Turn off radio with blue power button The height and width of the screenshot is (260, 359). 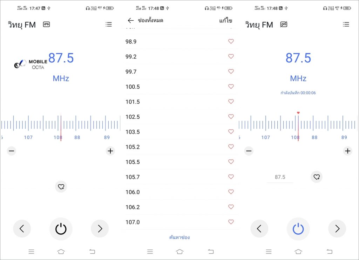point(298,229)
